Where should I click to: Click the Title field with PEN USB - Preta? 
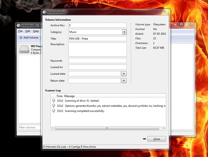pos(98,39)
